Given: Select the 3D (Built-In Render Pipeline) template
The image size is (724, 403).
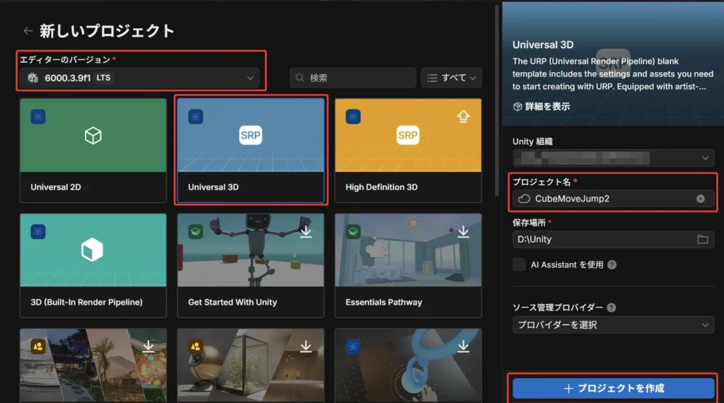Looking at the screenshot, I should click(x=93, y=265).
